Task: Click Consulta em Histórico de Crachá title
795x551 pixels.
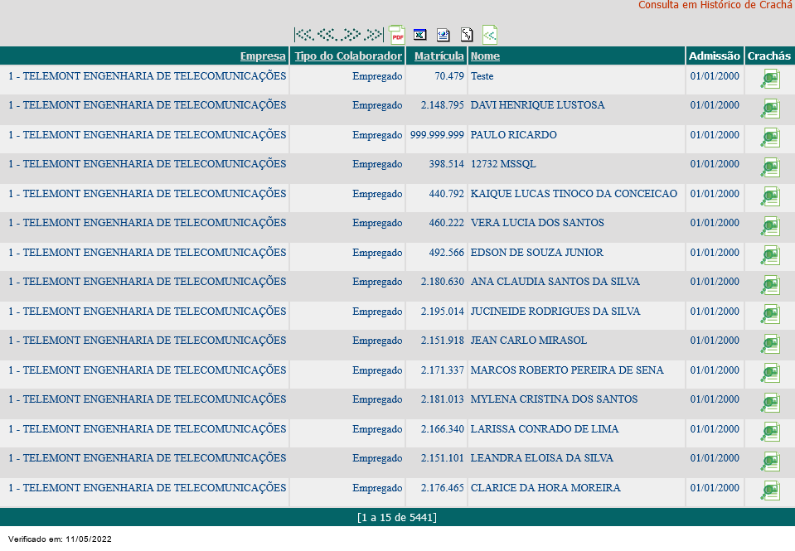Action: click(715, 5)
